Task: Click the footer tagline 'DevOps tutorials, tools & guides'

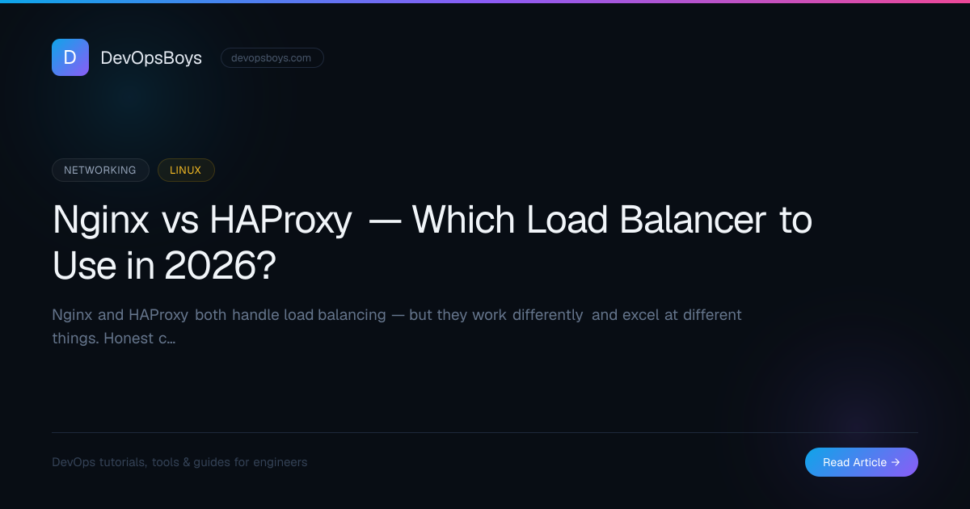Action: coord(179,462)
